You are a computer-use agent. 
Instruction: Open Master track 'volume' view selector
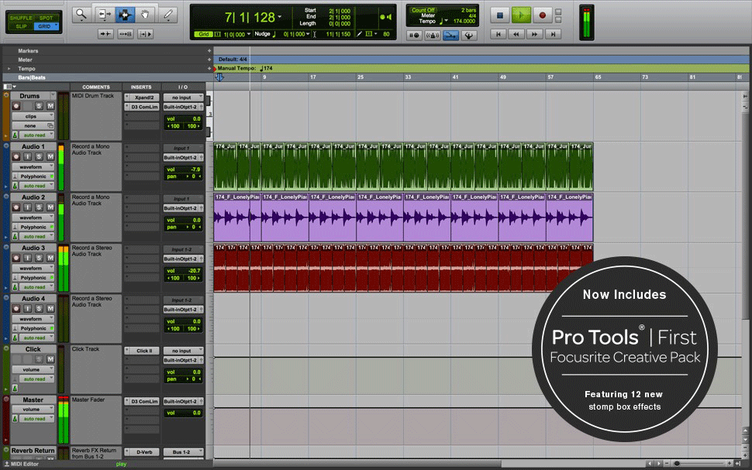(x=33, y=410)
